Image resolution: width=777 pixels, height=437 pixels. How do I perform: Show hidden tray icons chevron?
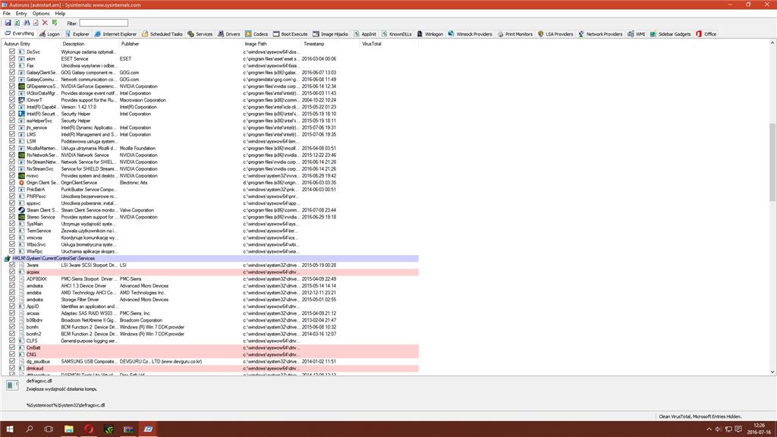pyautogui.click(x=709, y=429)
